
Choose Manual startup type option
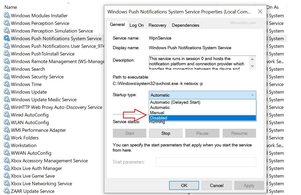coord(202,113)
